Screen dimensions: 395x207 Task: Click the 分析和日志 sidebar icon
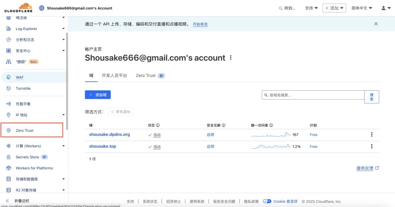coord(8,40)
